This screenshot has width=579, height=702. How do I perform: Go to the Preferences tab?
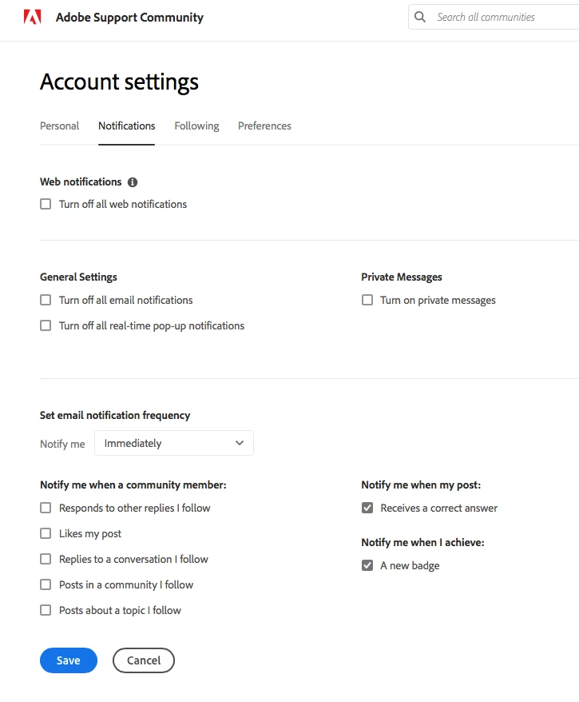coord(264,126)
